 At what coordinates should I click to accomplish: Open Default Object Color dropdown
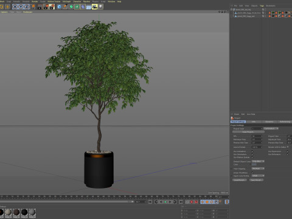258,161
